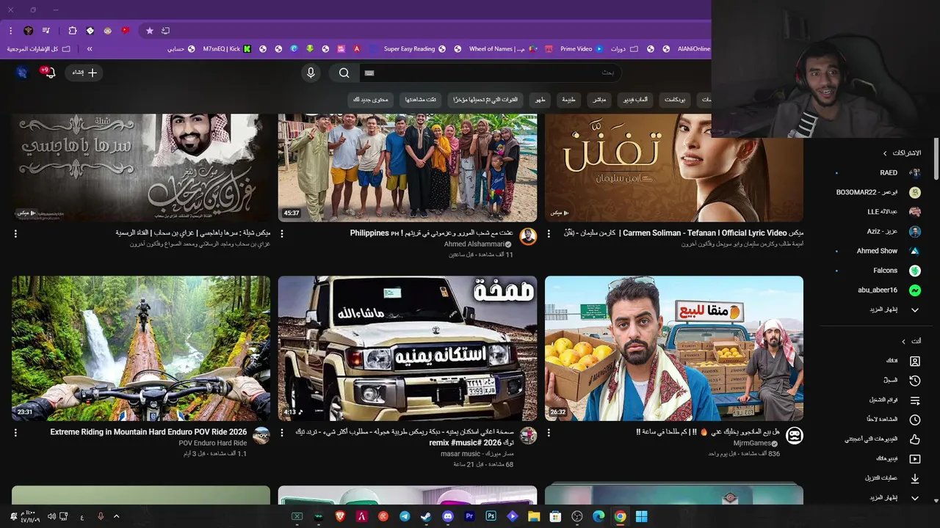The image size is (940, 528).
Task: Open Liked videos in sidebar
Action: point(878,439)
